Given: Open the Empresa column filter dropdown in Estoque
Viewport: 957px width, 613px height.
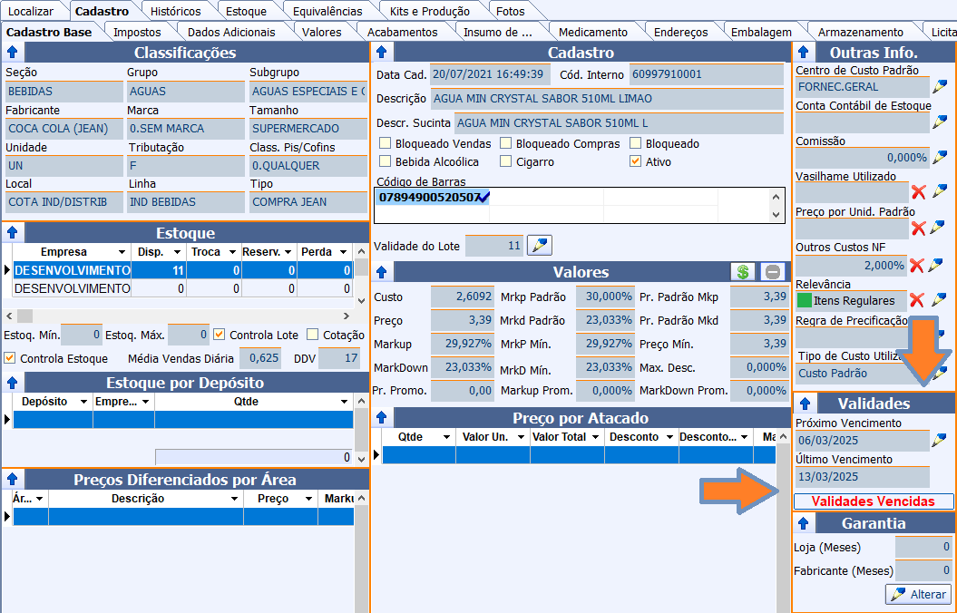Looking at the screenshot, I should pos(122,252).
